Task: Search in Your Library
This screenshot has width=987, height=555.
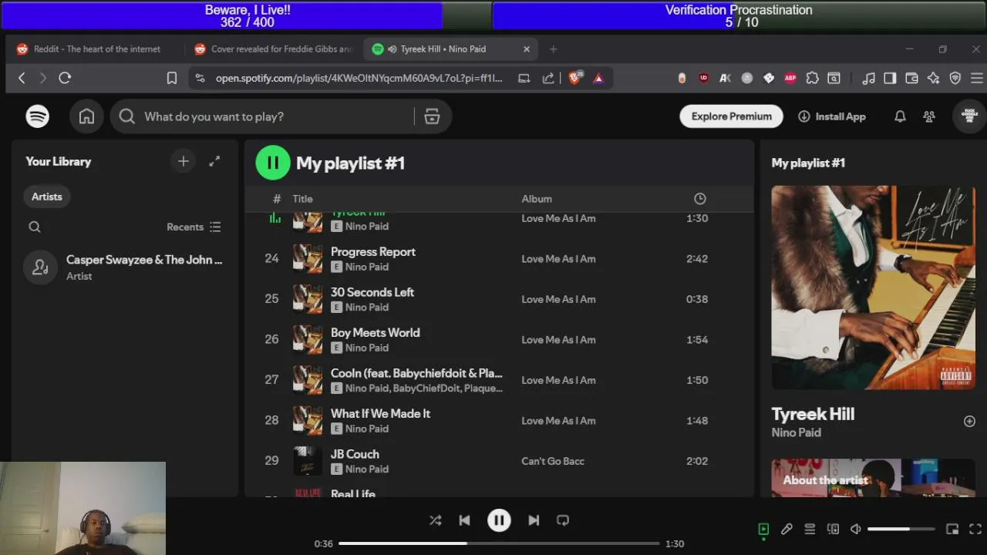Action: pyautogui.click(x=35, y=227)
